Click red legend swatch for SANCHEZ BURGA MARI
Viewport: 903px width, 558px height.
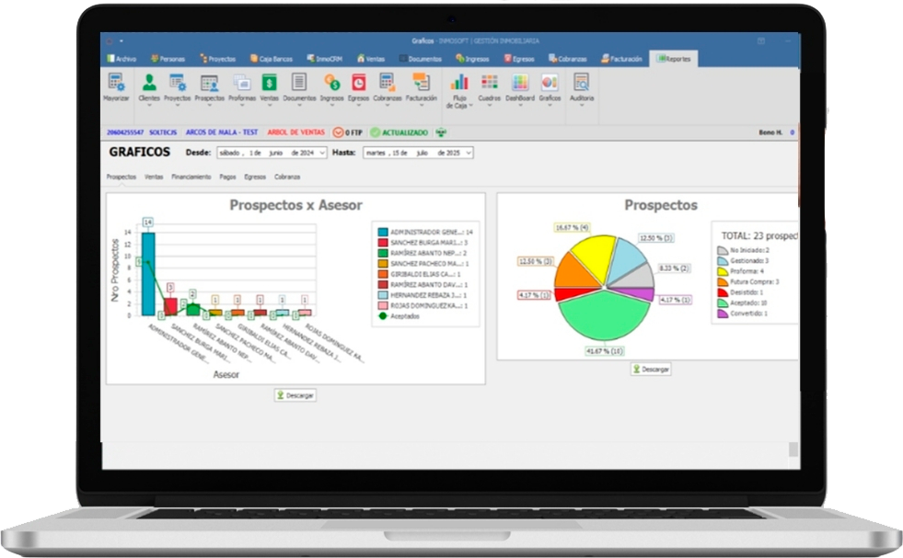[382, 243]
